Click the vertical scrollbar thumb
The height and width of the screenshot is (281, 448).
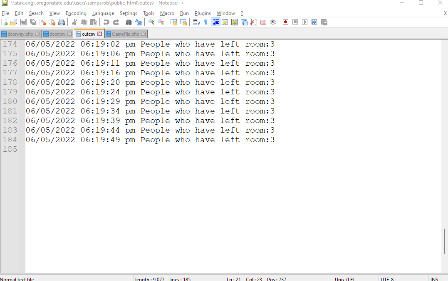pos(445,241)
